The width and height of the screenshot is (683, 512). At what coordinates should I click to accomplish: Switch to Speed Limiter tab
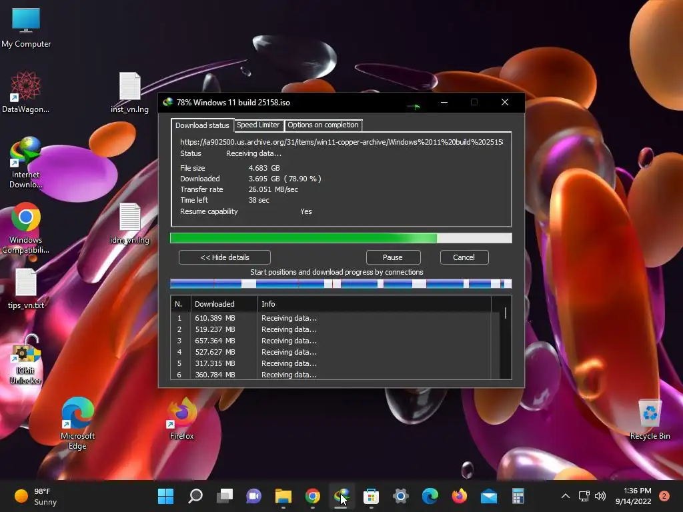(x=258, y=125)
